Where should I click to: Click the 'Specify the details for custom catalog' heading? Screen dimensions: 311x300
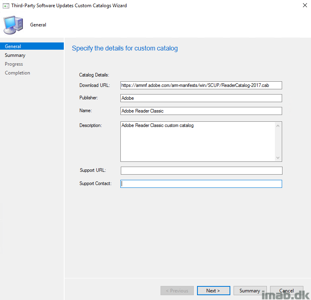125,48
